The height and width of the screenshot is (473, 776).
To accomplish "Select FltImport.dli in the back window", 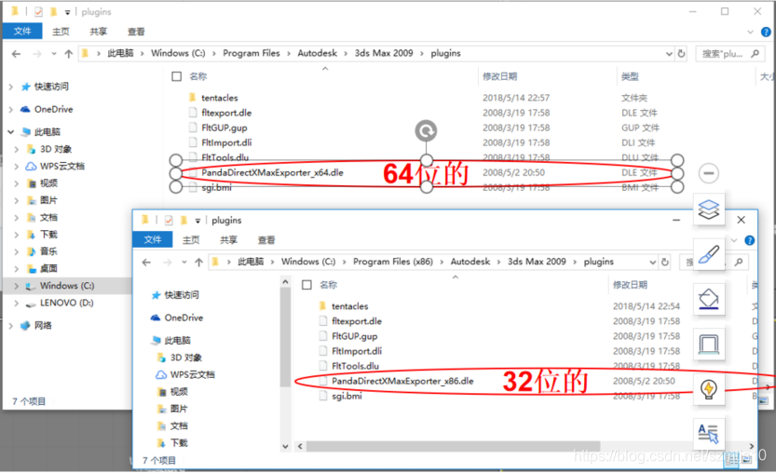I will click(x=226, y=142).
